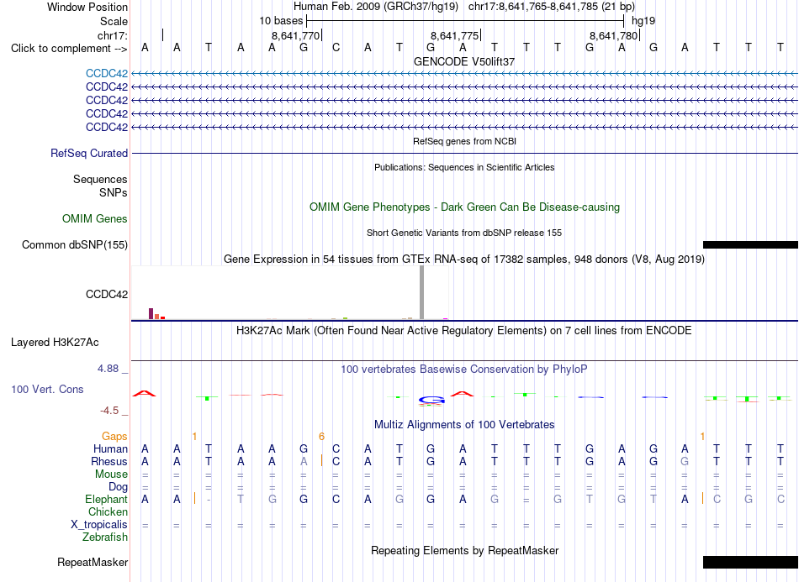This screenshot has height=582, width=799.
Task: Click 'Repeating Elements by RepeatMasker' title
Action: 464,550
